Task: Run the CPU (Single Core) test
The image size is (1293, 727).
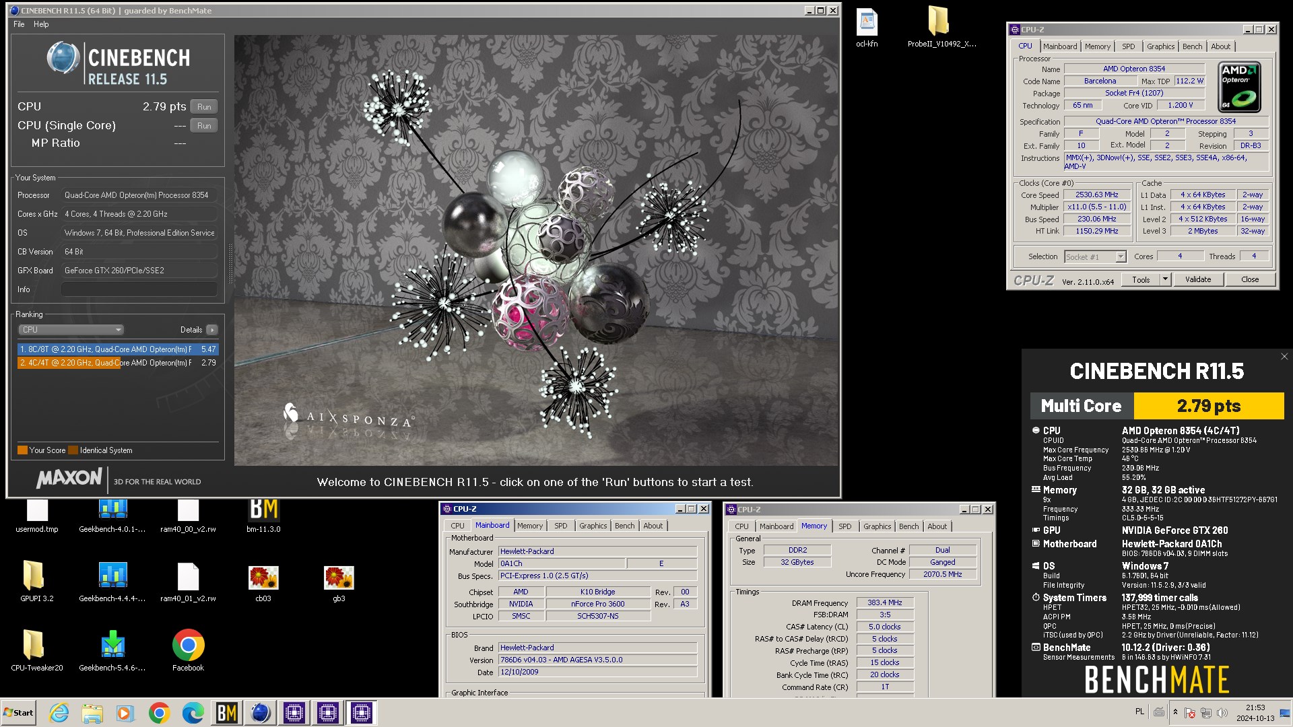Action: tap(204, 126)
